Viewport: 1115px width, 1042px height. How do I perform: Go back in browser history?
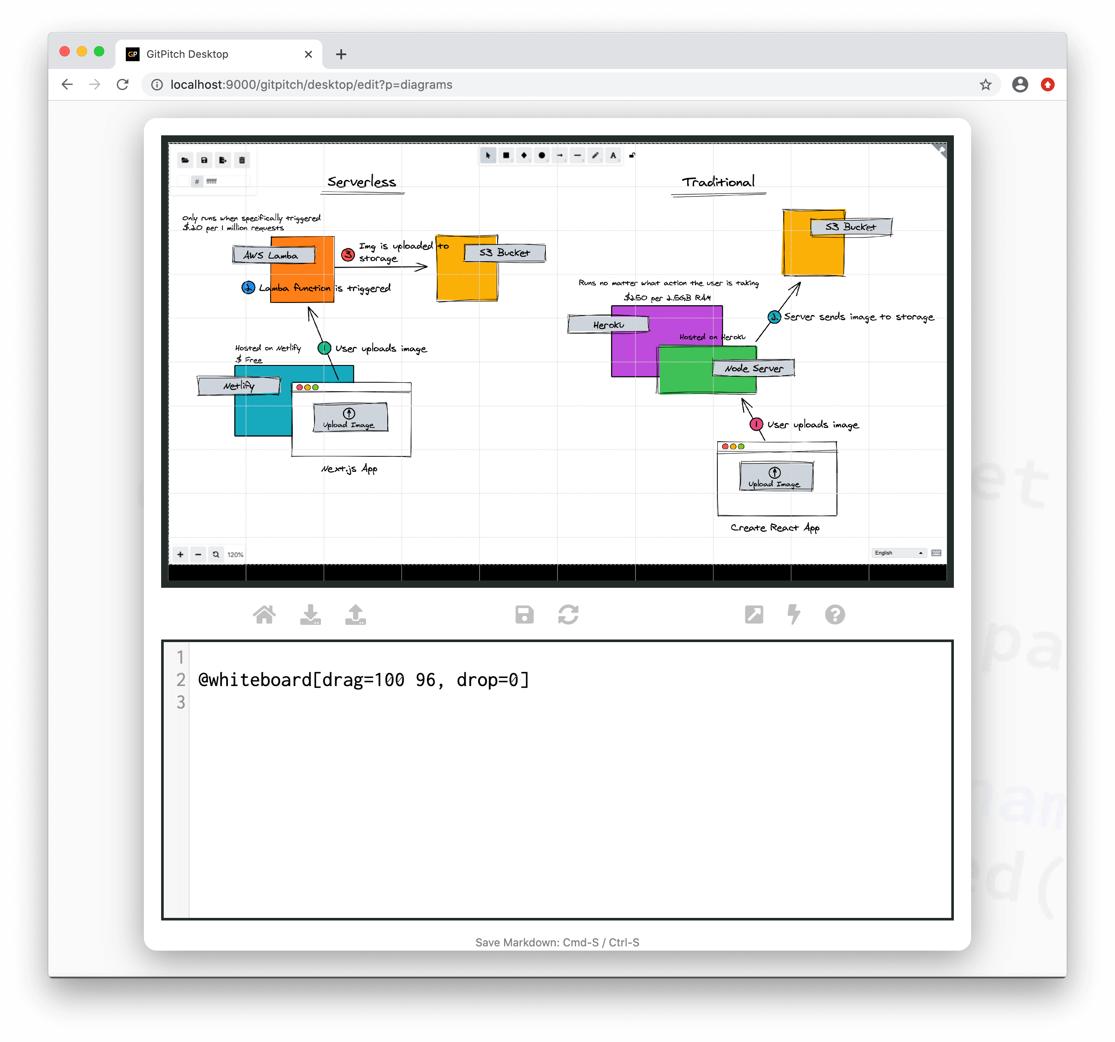coord(67,85)
